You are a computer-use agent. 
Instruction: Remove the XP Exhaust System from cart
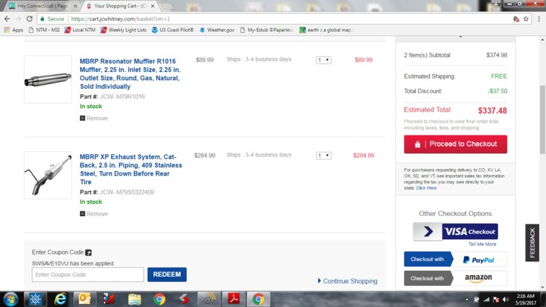pos(94,214)
